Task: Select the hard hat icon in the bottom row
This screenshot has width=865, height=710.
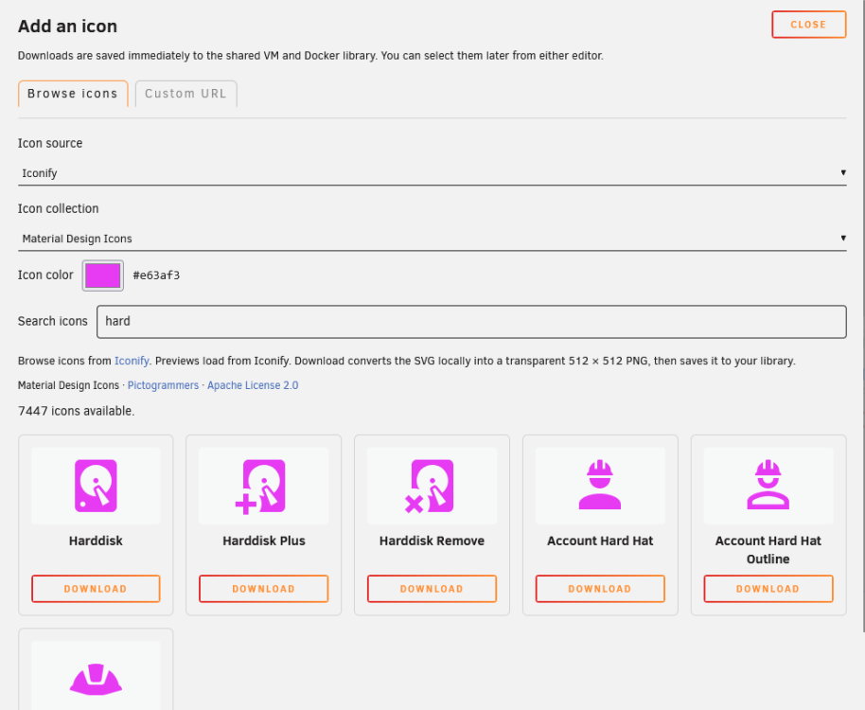Action: tap(96, 678)
